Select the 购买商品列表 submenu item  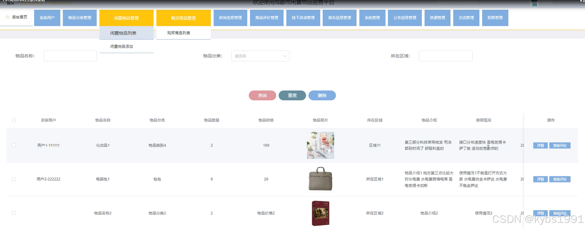pos(184,33)
